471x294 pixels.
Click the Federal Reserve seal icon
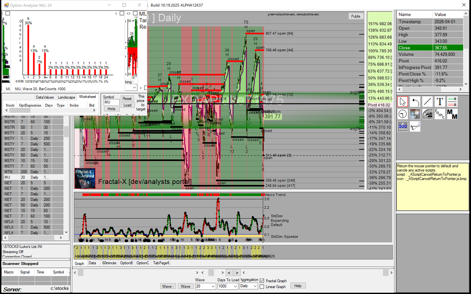pyautogui.click(x=427, y=114)
